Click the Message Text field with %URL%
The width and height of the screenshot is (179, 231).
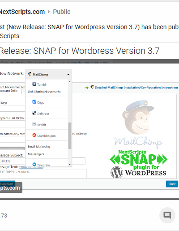[43, 174]
